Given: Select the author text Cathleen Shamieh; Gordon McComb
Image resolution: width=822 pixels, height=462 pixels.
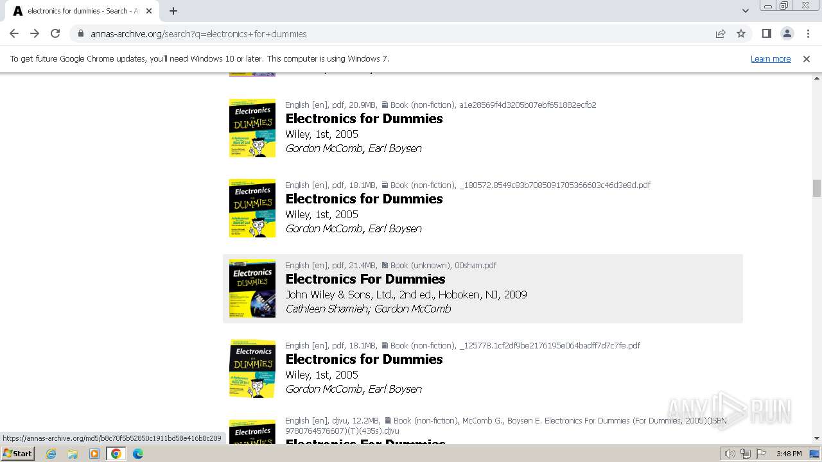Looking at the screenshot, I should pyautogui.click(x=368, y=309).
